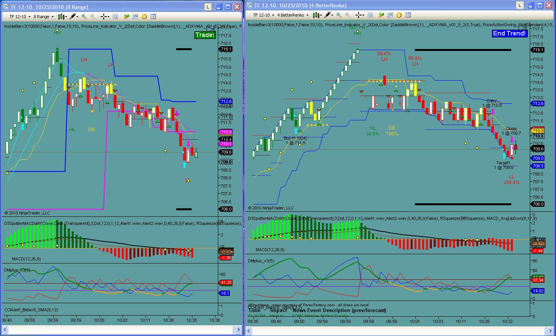The height and width of the screenshot is (336, 556).
Task: Show data box in 8 Range window
Action: [x=115, y=17]
